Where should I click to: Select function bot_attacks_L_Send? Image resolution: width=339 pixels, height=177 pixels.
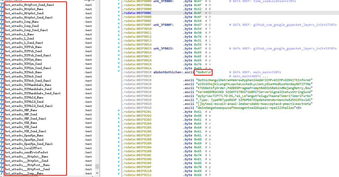click(19, 39)
